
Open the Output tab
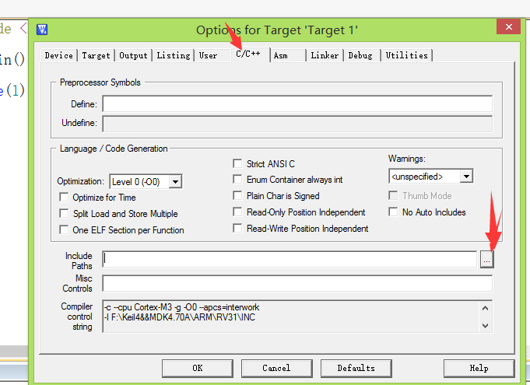click(x=133, y=55)
